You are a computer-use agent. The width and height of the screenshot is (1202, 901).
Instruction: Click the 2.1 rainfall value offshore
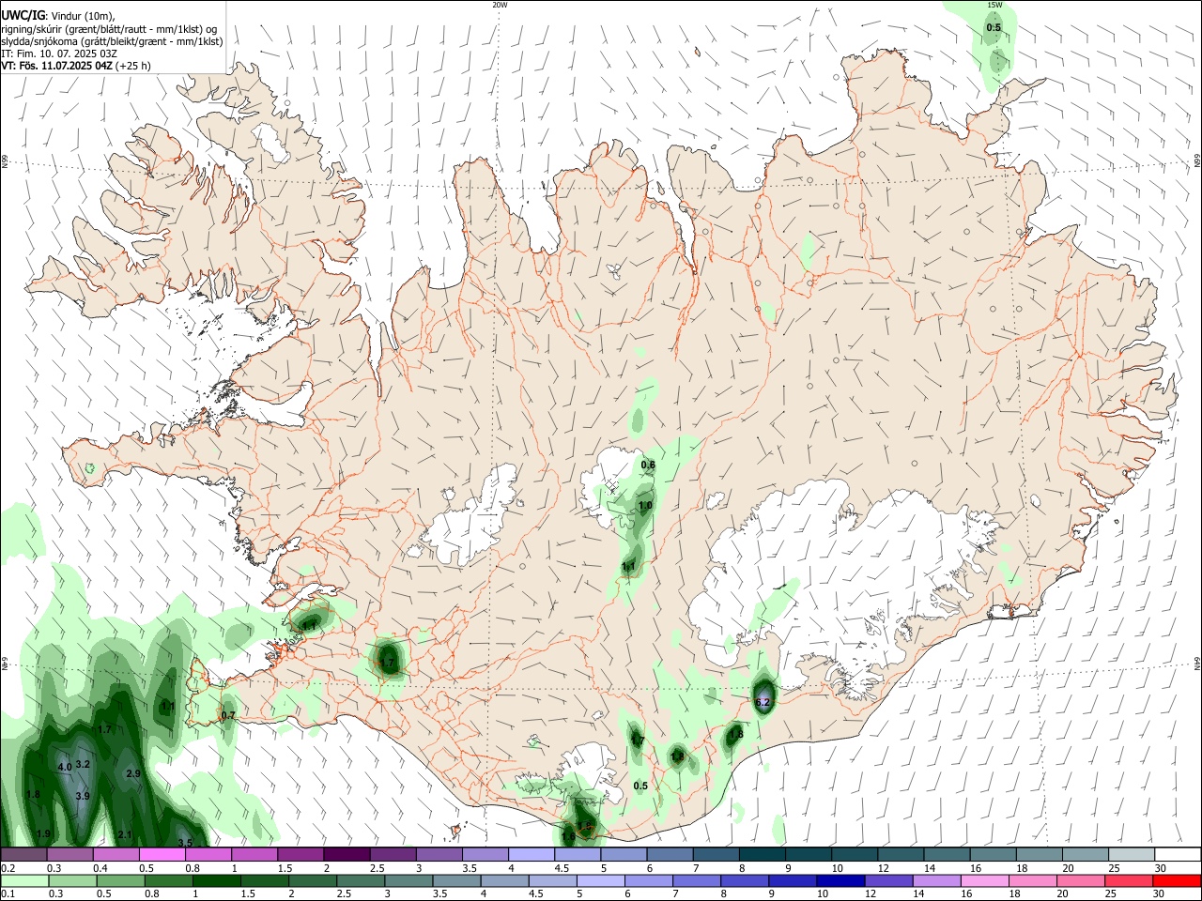coord(126,834)
